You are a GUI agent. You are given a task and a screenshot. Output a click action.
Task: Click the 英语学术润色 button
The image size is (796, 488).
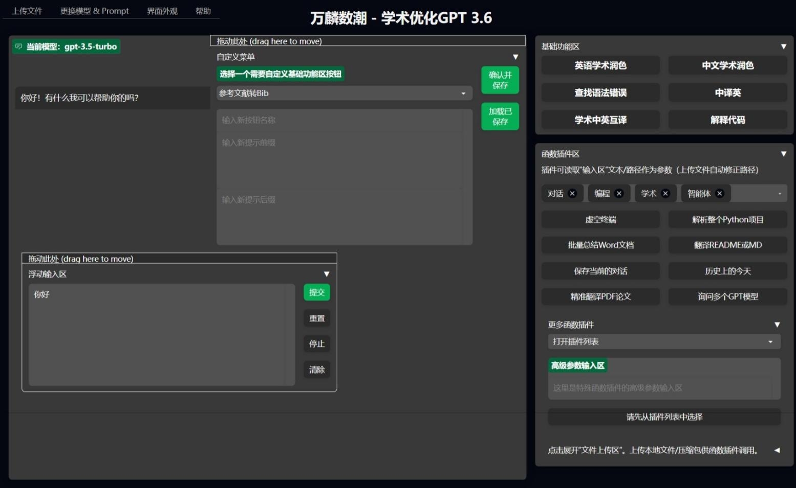pyautogui.click(x=600, y=65)
